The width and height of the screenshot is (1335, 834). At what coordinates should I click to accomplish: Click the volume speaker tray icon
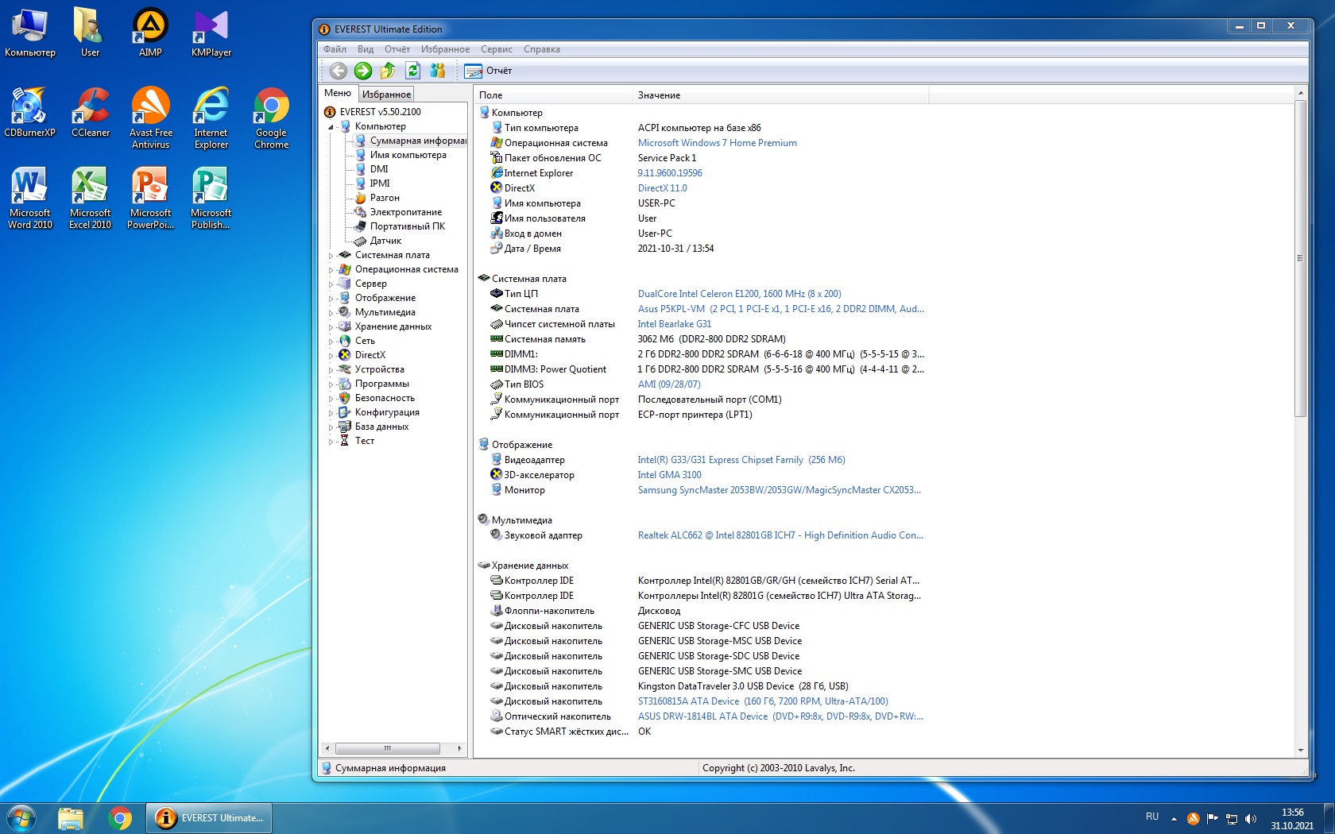click(x=1251, y=818)
